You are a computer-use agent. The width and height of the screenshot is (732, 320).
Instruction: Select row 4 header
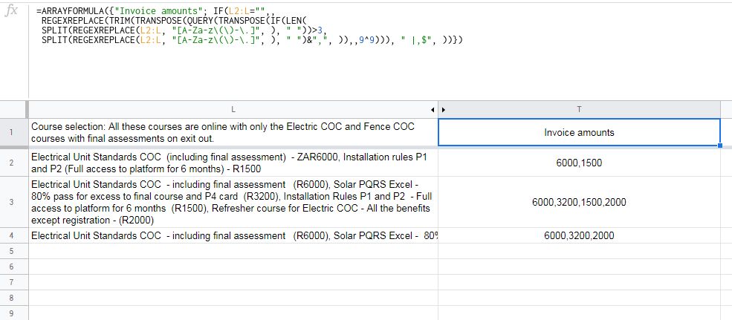pyautogui.click(x=14, y=235)
